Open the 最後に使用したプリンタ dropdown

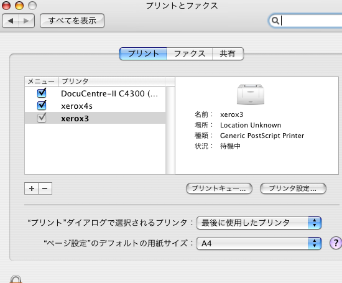tap(259, 223)
